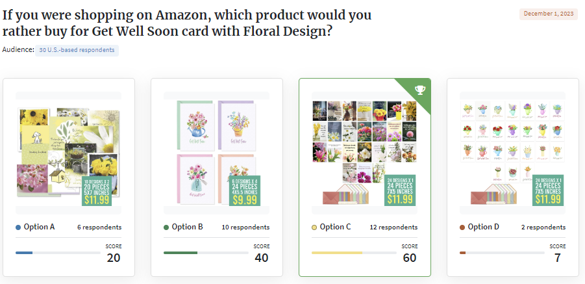This screenshot has height=284, width=585.
Task: Click Option B's green score bar
Action: click(180, 253)
